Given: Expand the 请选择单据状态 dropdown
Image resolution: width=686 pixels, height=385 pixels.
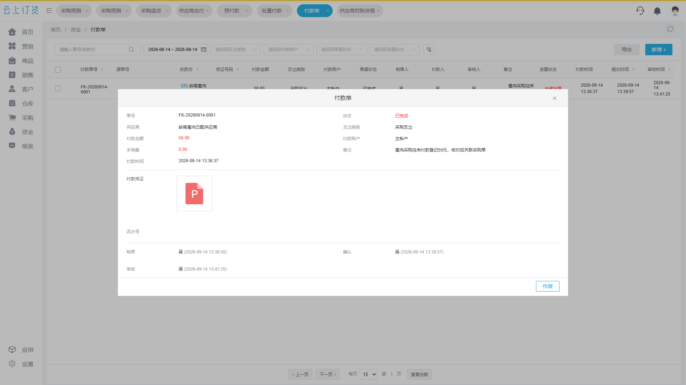Looking at the screenshot, I should (342, 50).
